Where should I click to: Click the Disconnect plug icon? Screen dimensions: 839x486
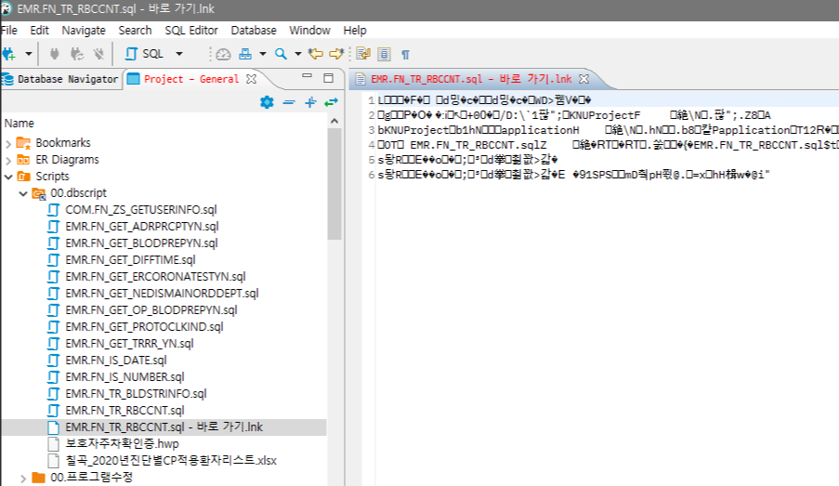tap(98, 54)
